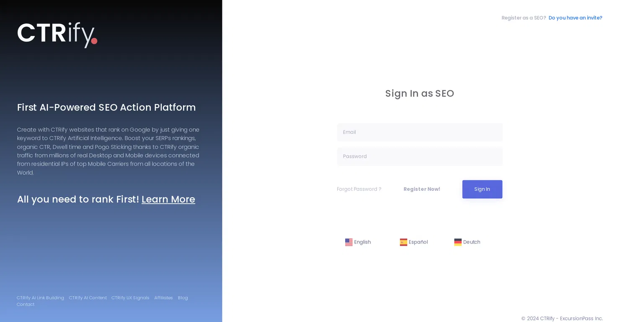Follow the Learn More link
This screenshot has height=322, width=617.
click(x=168, y=199)
